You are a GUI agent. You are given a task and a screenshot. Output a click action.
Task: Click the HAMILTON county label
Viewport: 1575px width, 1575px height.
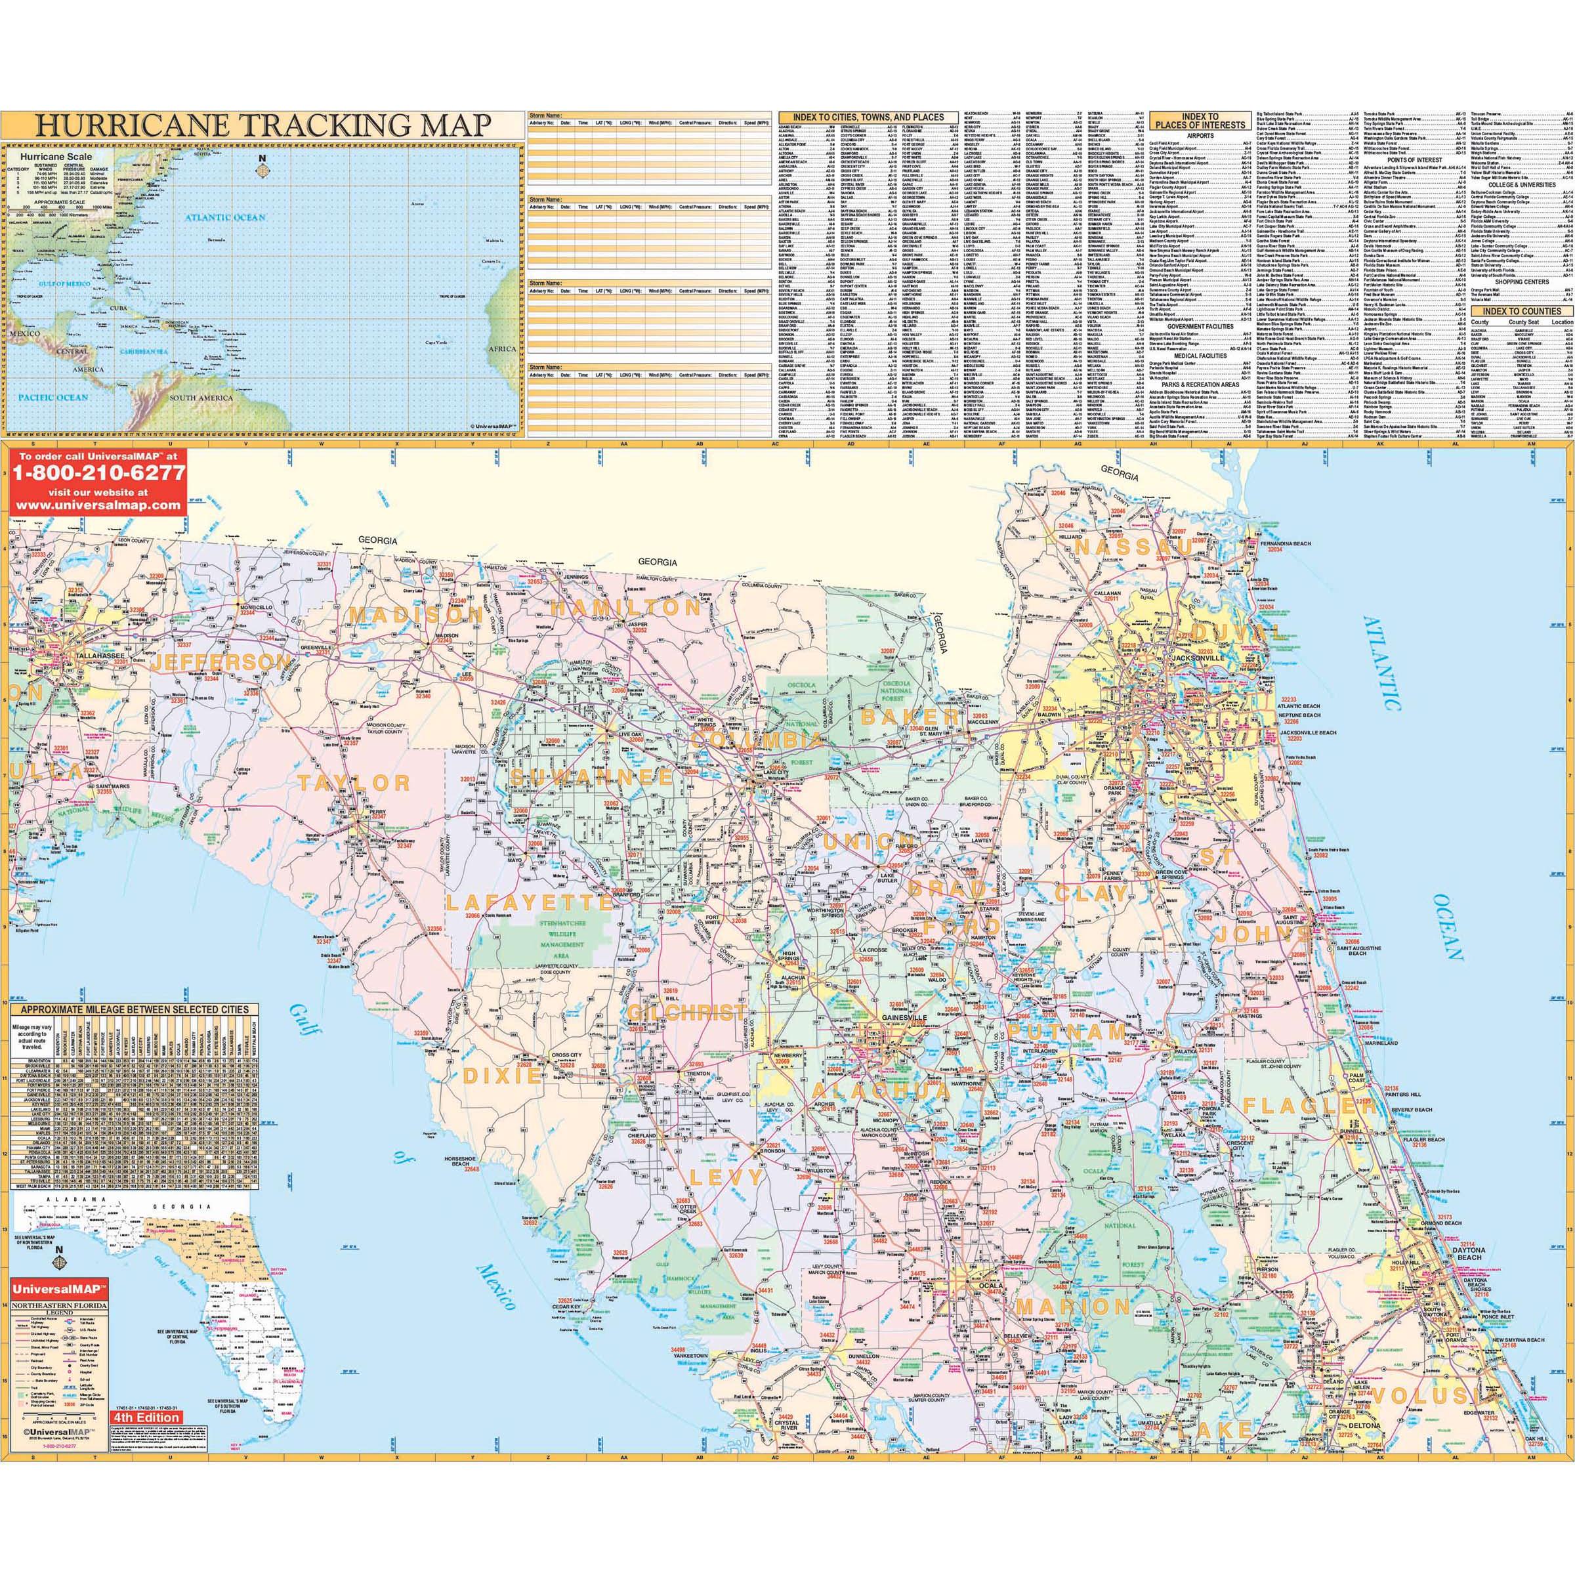[625, 608]
